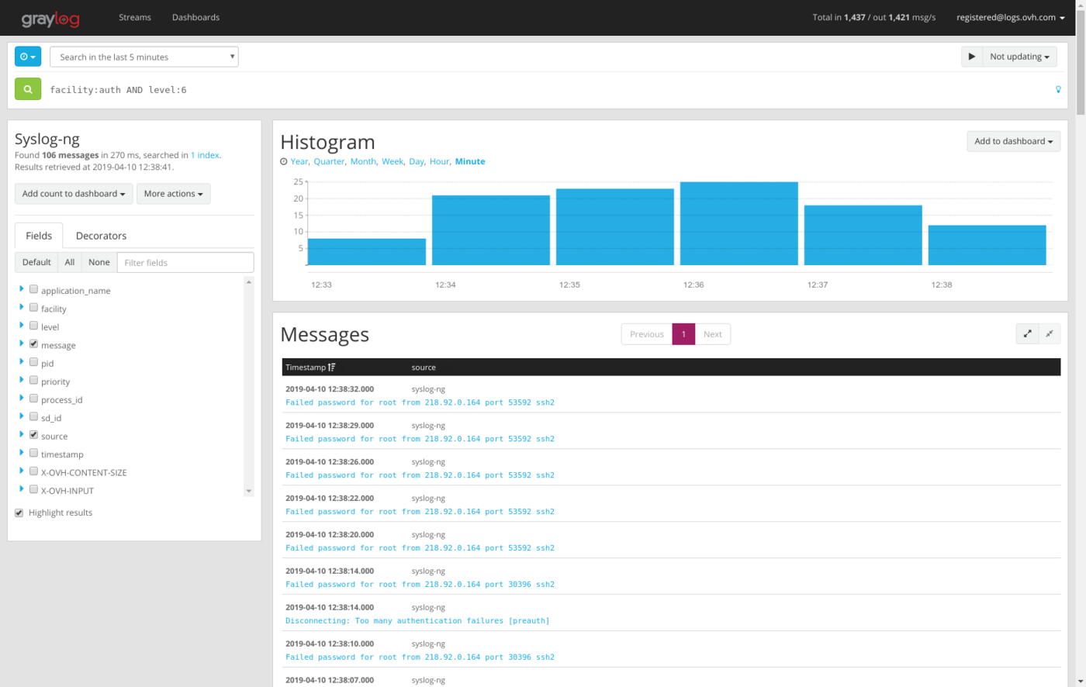
Task: Enable the facility field checkbox
Action: tap(33, 306)
